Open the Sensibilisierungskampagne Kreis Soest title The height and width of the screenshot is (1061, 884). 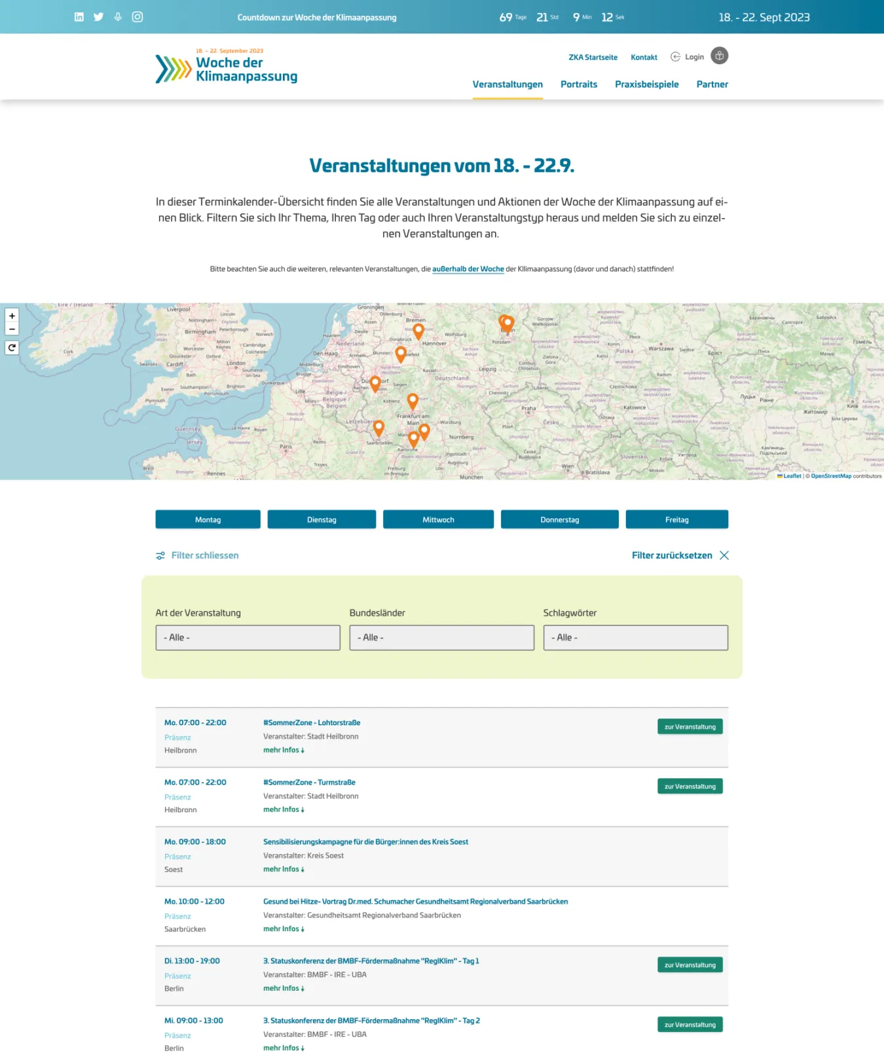click(x=365, y=842)
